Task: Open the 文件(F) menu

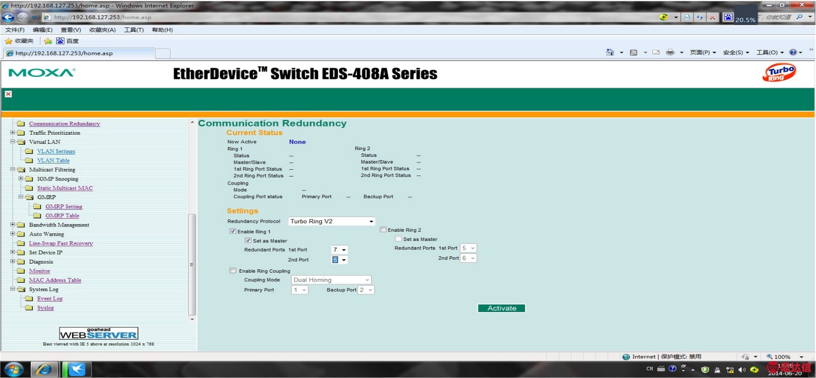Action: click(15, 30)
